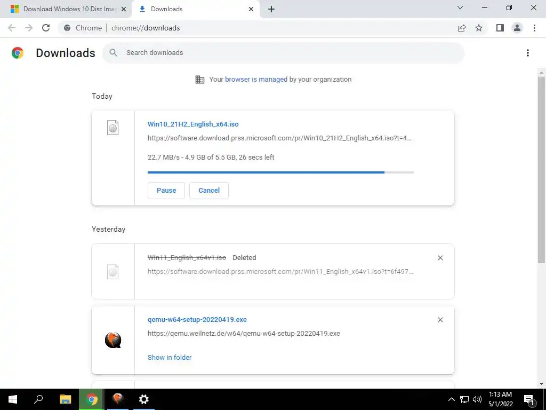Image resolution: width=546 pixels, height=410 pixels.
Task: Click the volume speaker icon
Action: [x=477, y=399]
